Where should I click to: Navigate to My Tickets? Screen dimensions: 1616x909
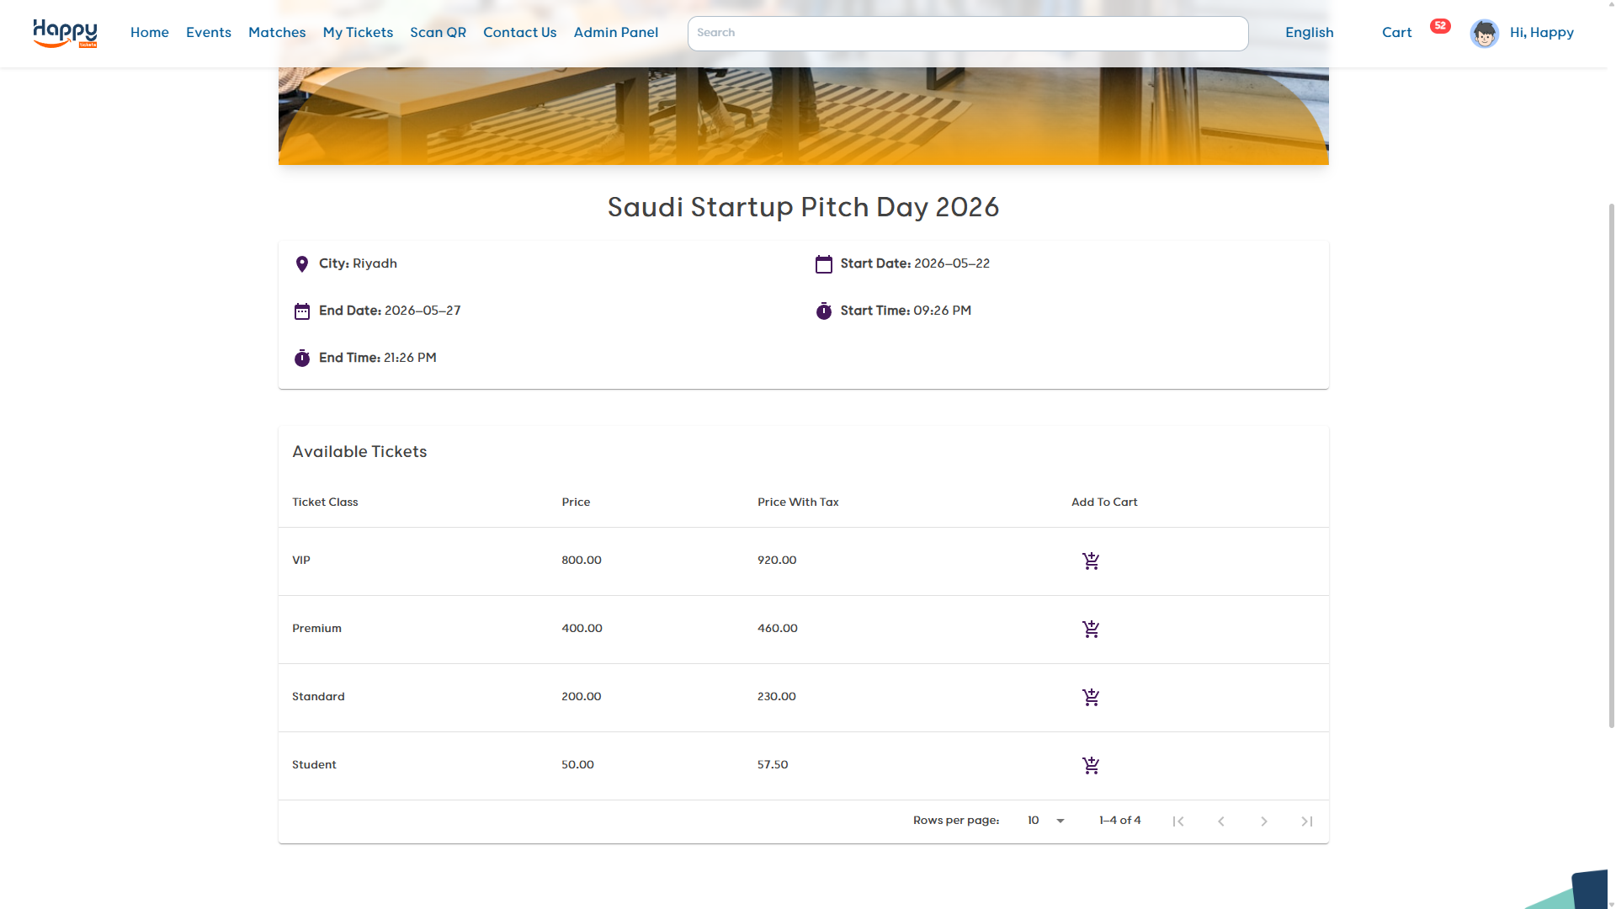pyautogui.click(x=358, y=33)
